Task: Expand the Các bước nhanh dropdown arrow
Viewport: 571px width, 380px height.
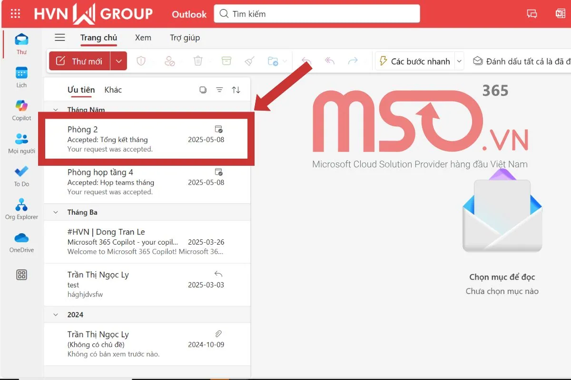Action: (x=459, y=61)
